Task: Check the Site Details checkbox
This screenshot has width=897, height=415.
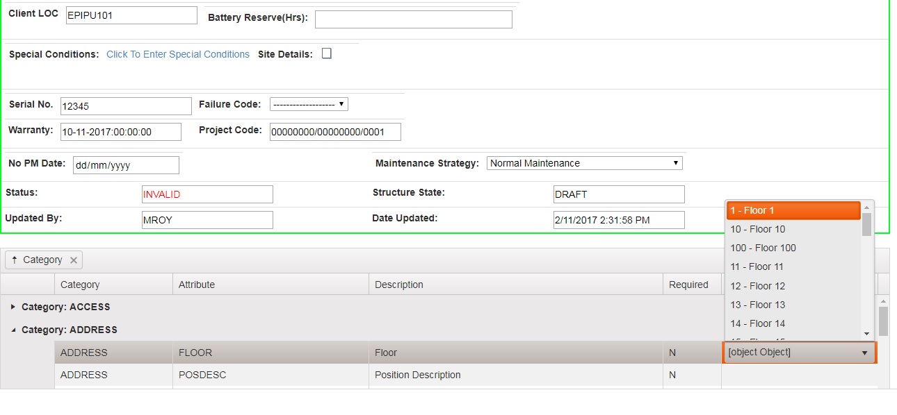Action: pos(327,54)
